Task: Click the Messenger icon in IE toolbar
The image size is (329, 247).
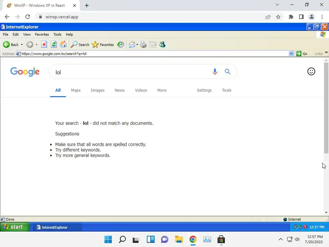Action: [x=162, y=44]
